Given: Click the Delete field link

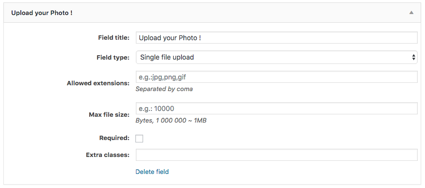Looking at the screenshot, I should [152, 172].
